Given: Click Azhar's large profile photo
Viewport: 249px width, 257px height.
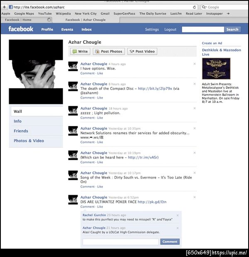Looking at the screenshot, I should click(36, 72).
